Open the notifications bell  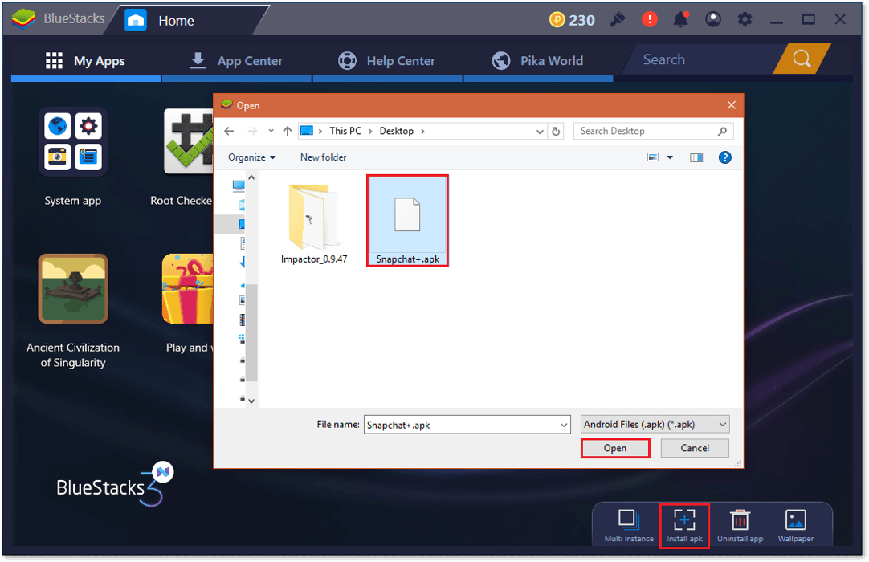click(680, 19)
